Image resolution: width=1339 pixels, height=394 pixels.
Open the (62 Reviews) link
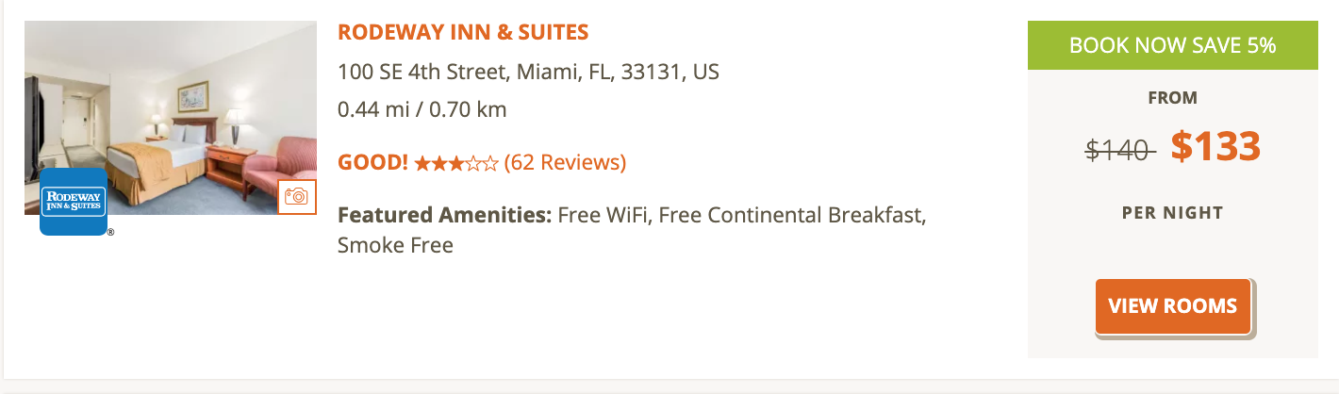point(565,163)
